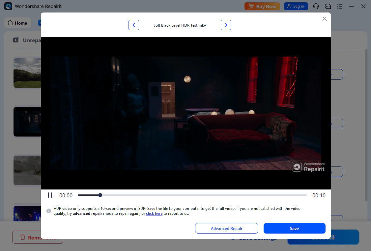Go to next video with right arrow
The image size is (371, 251).
[x=226, y=25]
